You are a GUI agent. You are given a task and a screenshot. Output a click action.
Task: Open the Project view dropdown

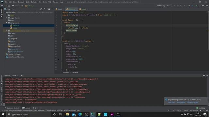(9, 9)
